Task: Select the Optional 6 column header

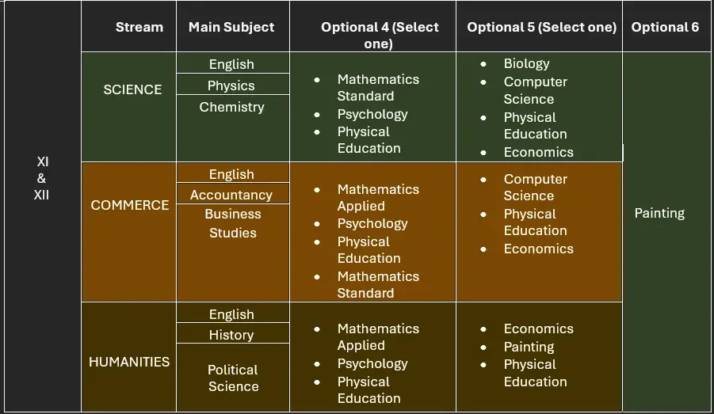Action: pos(665,27)
